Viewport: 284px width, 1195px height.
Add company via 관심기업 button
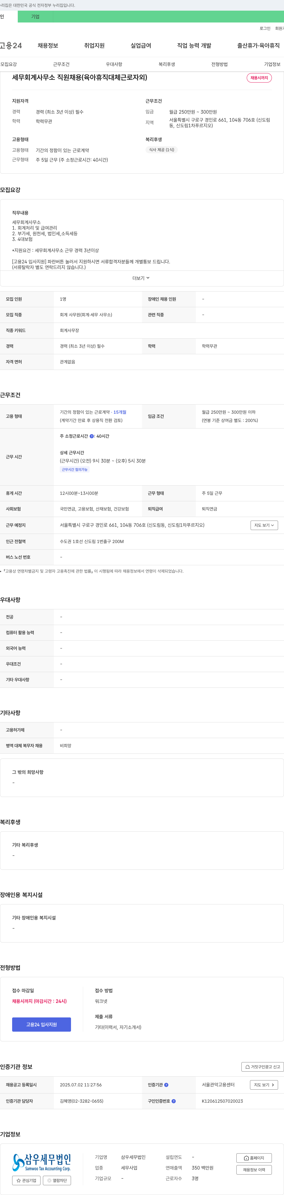(x=26, y=1180)
